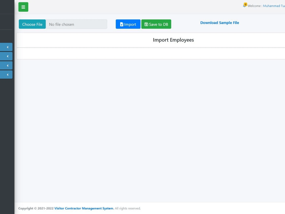Click the empty panel below Import Employees

click(150, 53)
